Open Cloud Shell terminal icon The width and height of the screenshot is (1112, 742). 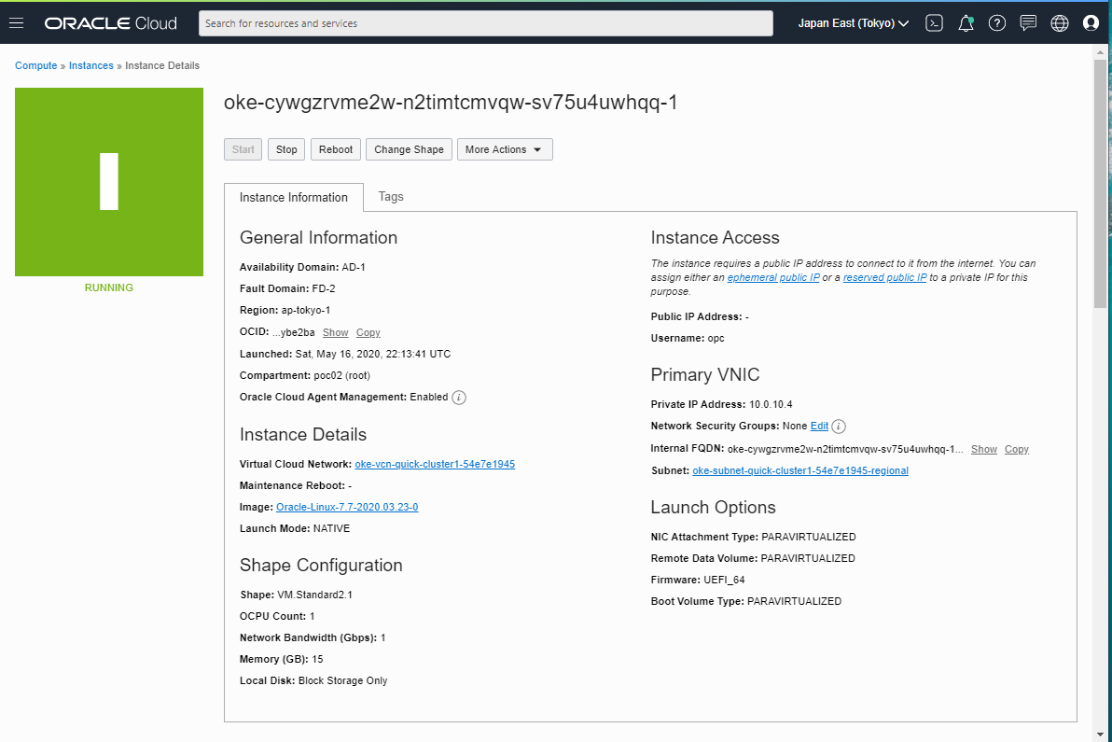[934, 23]
